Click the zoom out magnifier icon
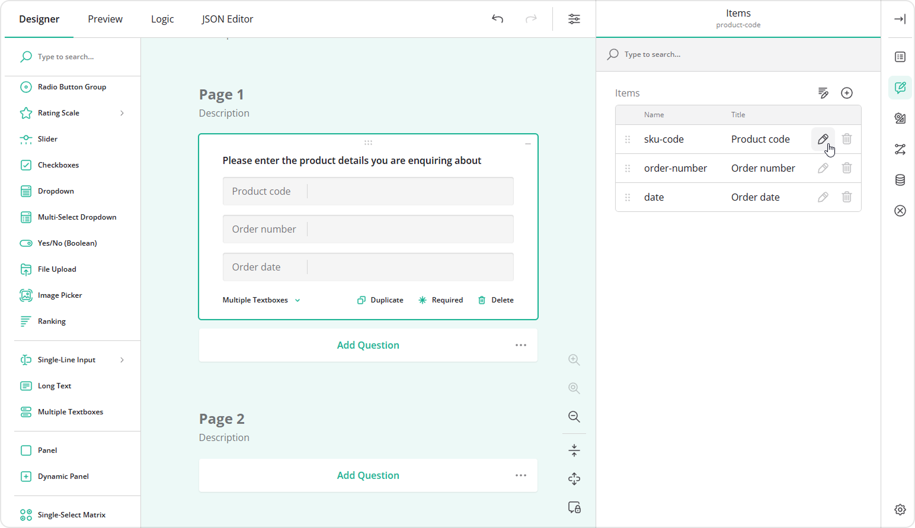Screen dimensions: 915x528 click(574, 417)
